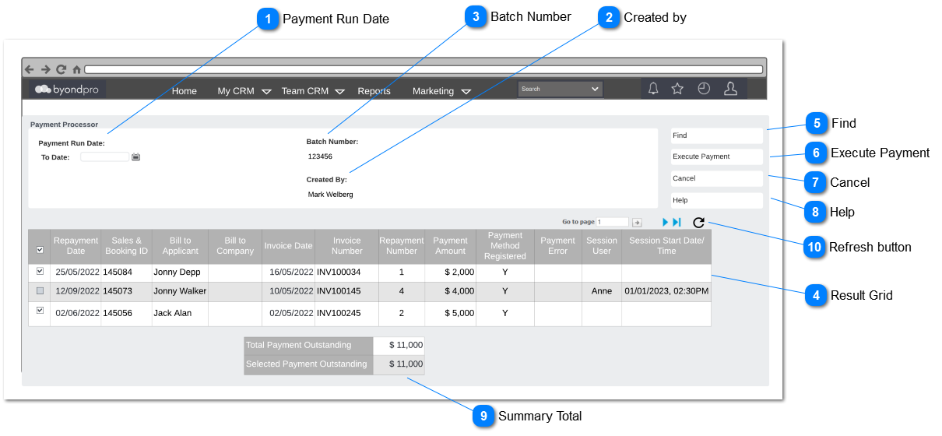Sort by Invoice Date column header
The width and height of the screenshot is (942, 436).
tap(288, 246)
